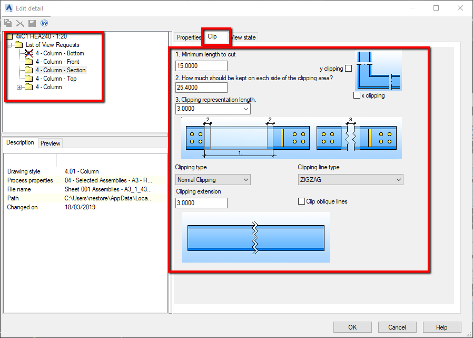Click inside the Minimum length to cut field
The image size is (473, 338).
[x=200, y=65]
